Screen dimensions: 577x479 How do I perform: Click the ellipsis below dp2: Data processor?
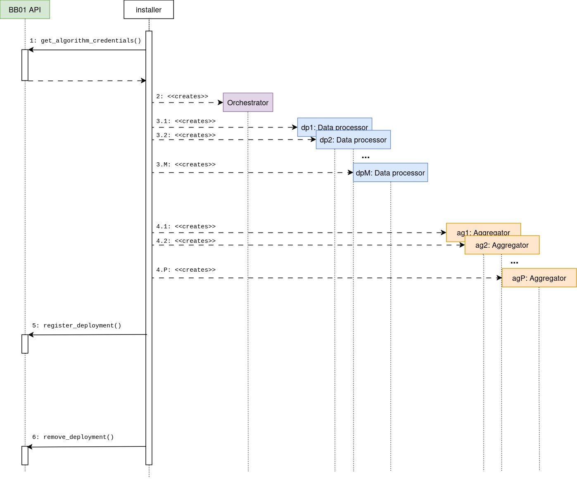[x=366, y=157]
